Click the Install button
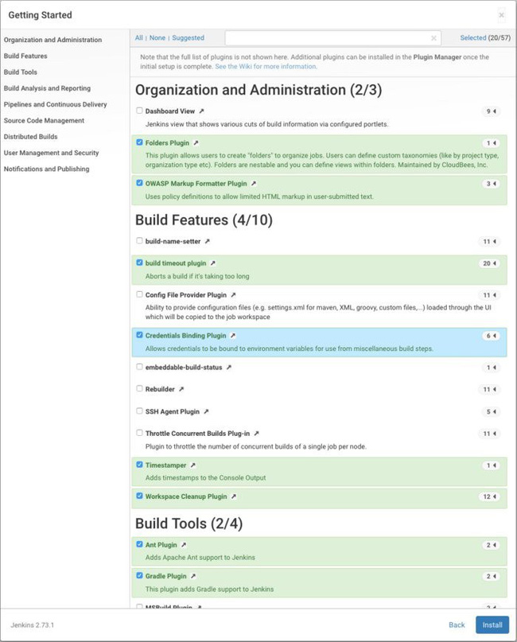Screen dimensions: 517x642 click(492, 624)
